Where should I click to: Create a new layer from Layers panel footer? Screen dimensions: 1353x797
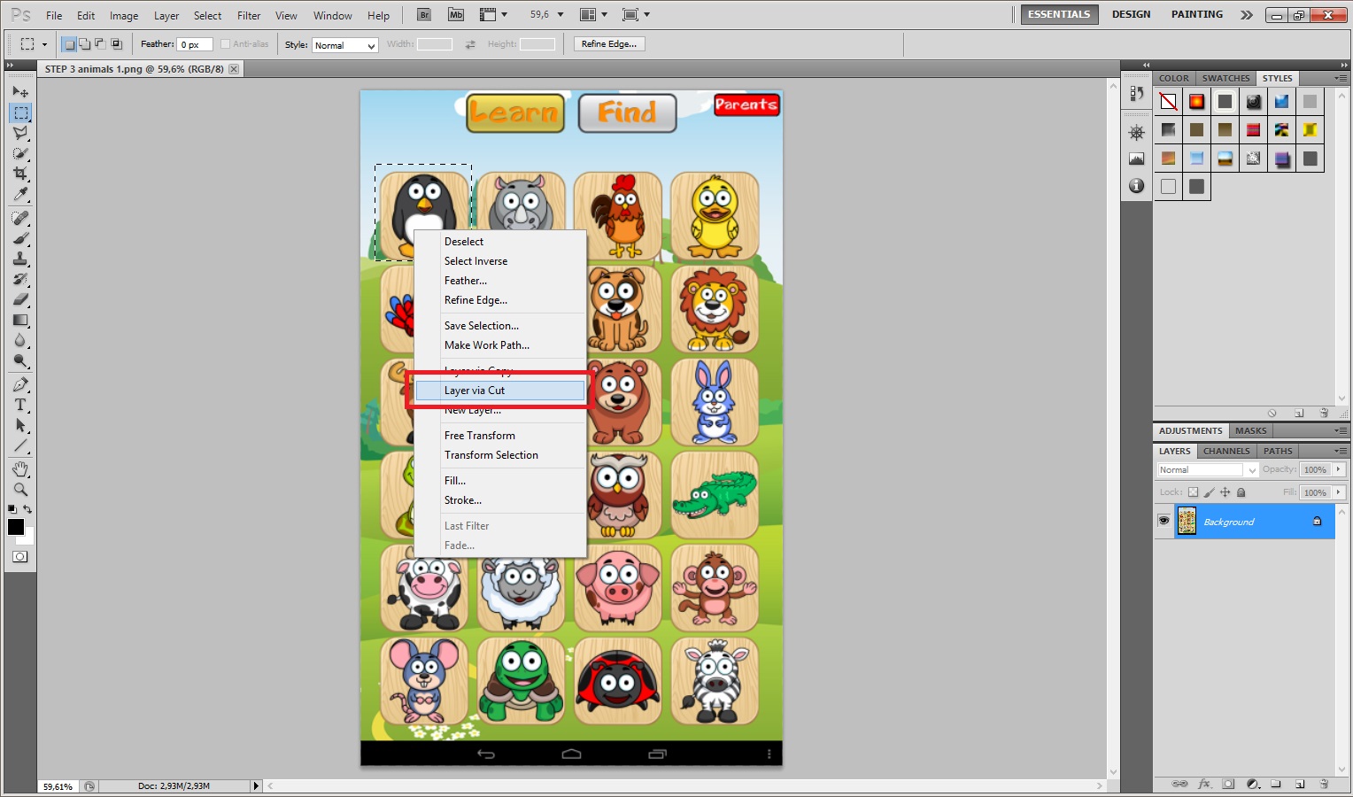[1300, 784]
